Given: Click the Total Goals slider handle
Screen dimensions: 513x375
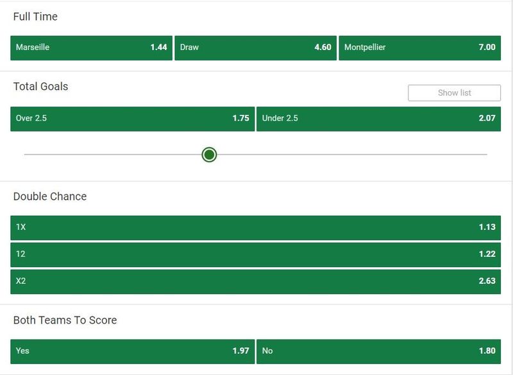Looking at the screenshot, I should tap(210, 155).
